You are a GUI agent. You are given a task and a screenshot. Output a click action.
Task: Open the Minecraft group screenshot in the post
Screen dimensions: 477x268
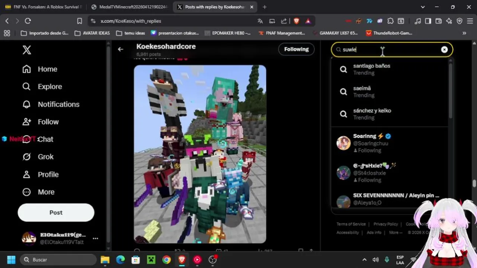[x=200, y=154]
